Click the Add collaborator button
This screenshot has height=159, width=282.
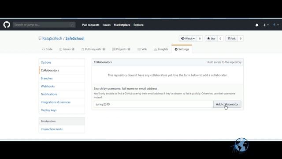click(x=227, y=104)
